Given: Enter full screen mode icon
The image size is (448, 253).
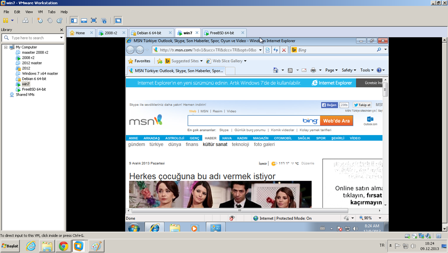Looking at the screenshot, I should point(94,21).
